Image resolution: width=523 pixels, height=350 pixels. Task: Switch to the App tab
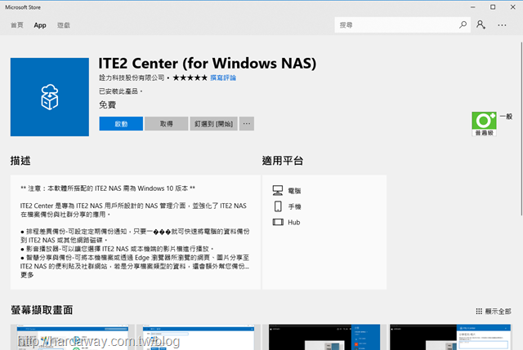click(40, 25)
